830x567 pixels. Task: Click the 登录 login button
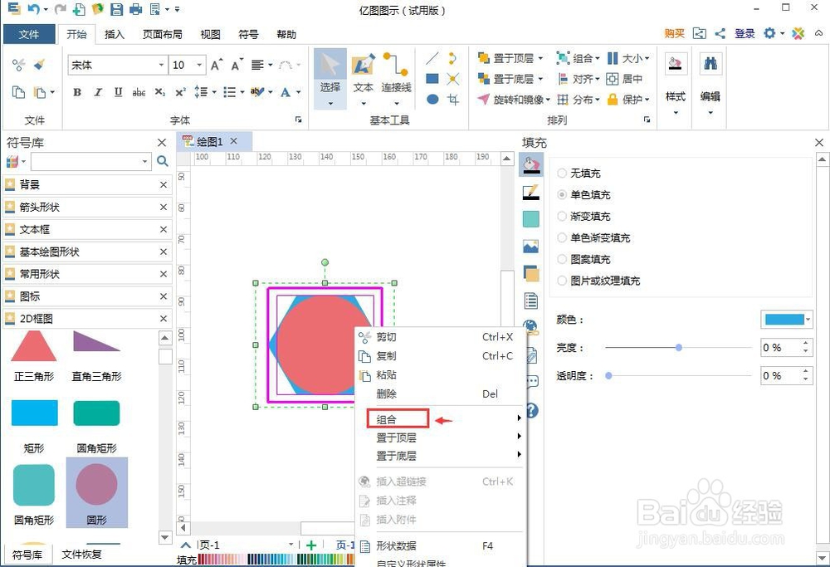[745, 34]
